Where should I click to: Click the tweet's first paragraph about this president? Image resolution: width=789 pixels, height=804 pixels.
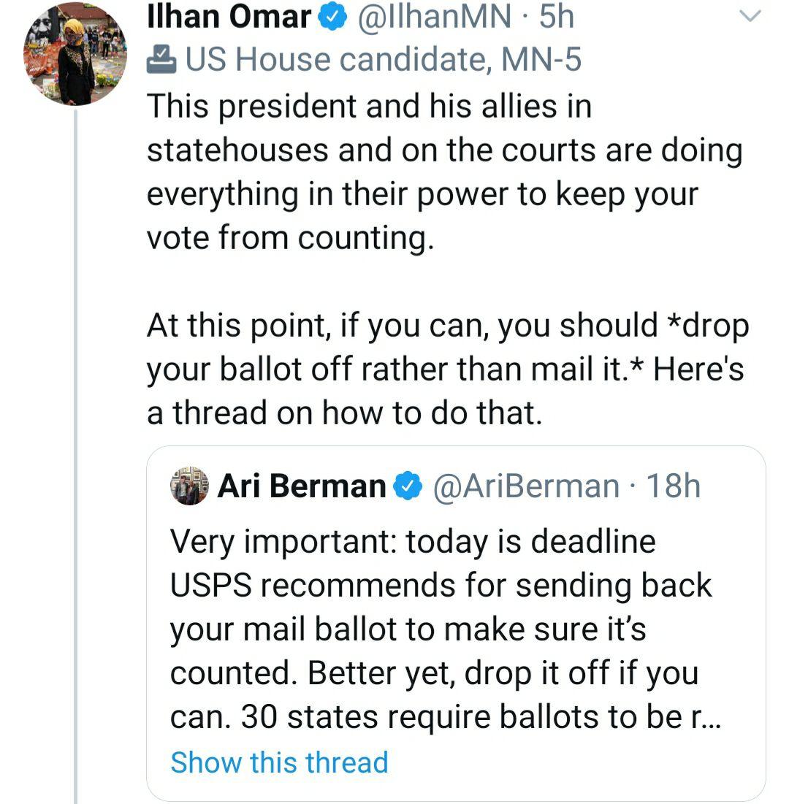(444, 172)
